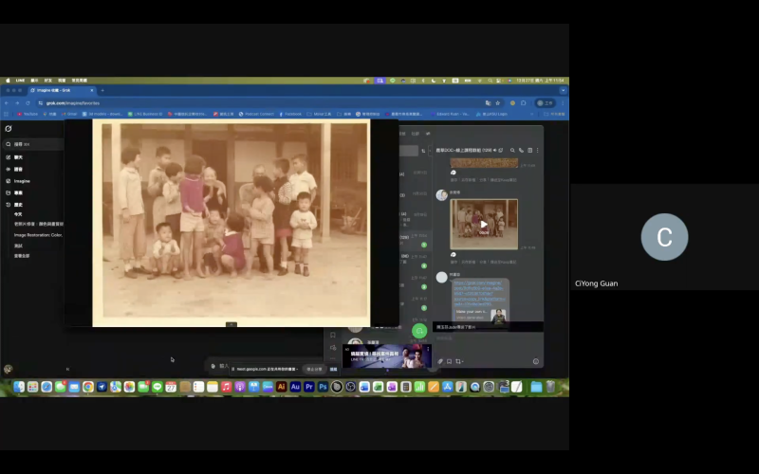Click the Grok logo icon
The image size is (759, 474).
tap(9, 128)
